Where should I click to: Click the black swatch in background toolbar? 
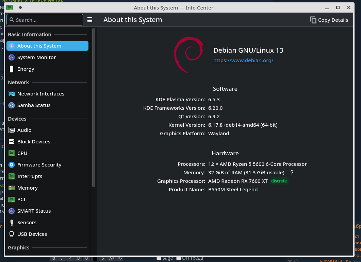pos(95,259)
